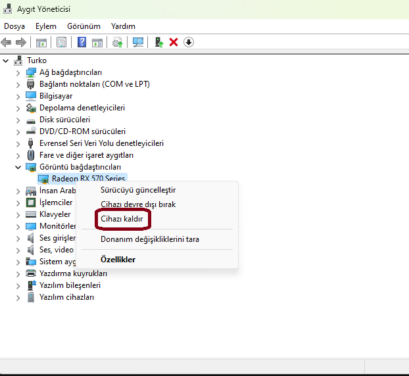Select the İşlemciler label
This screenshot has width=409, height=376.
[56, 202]
